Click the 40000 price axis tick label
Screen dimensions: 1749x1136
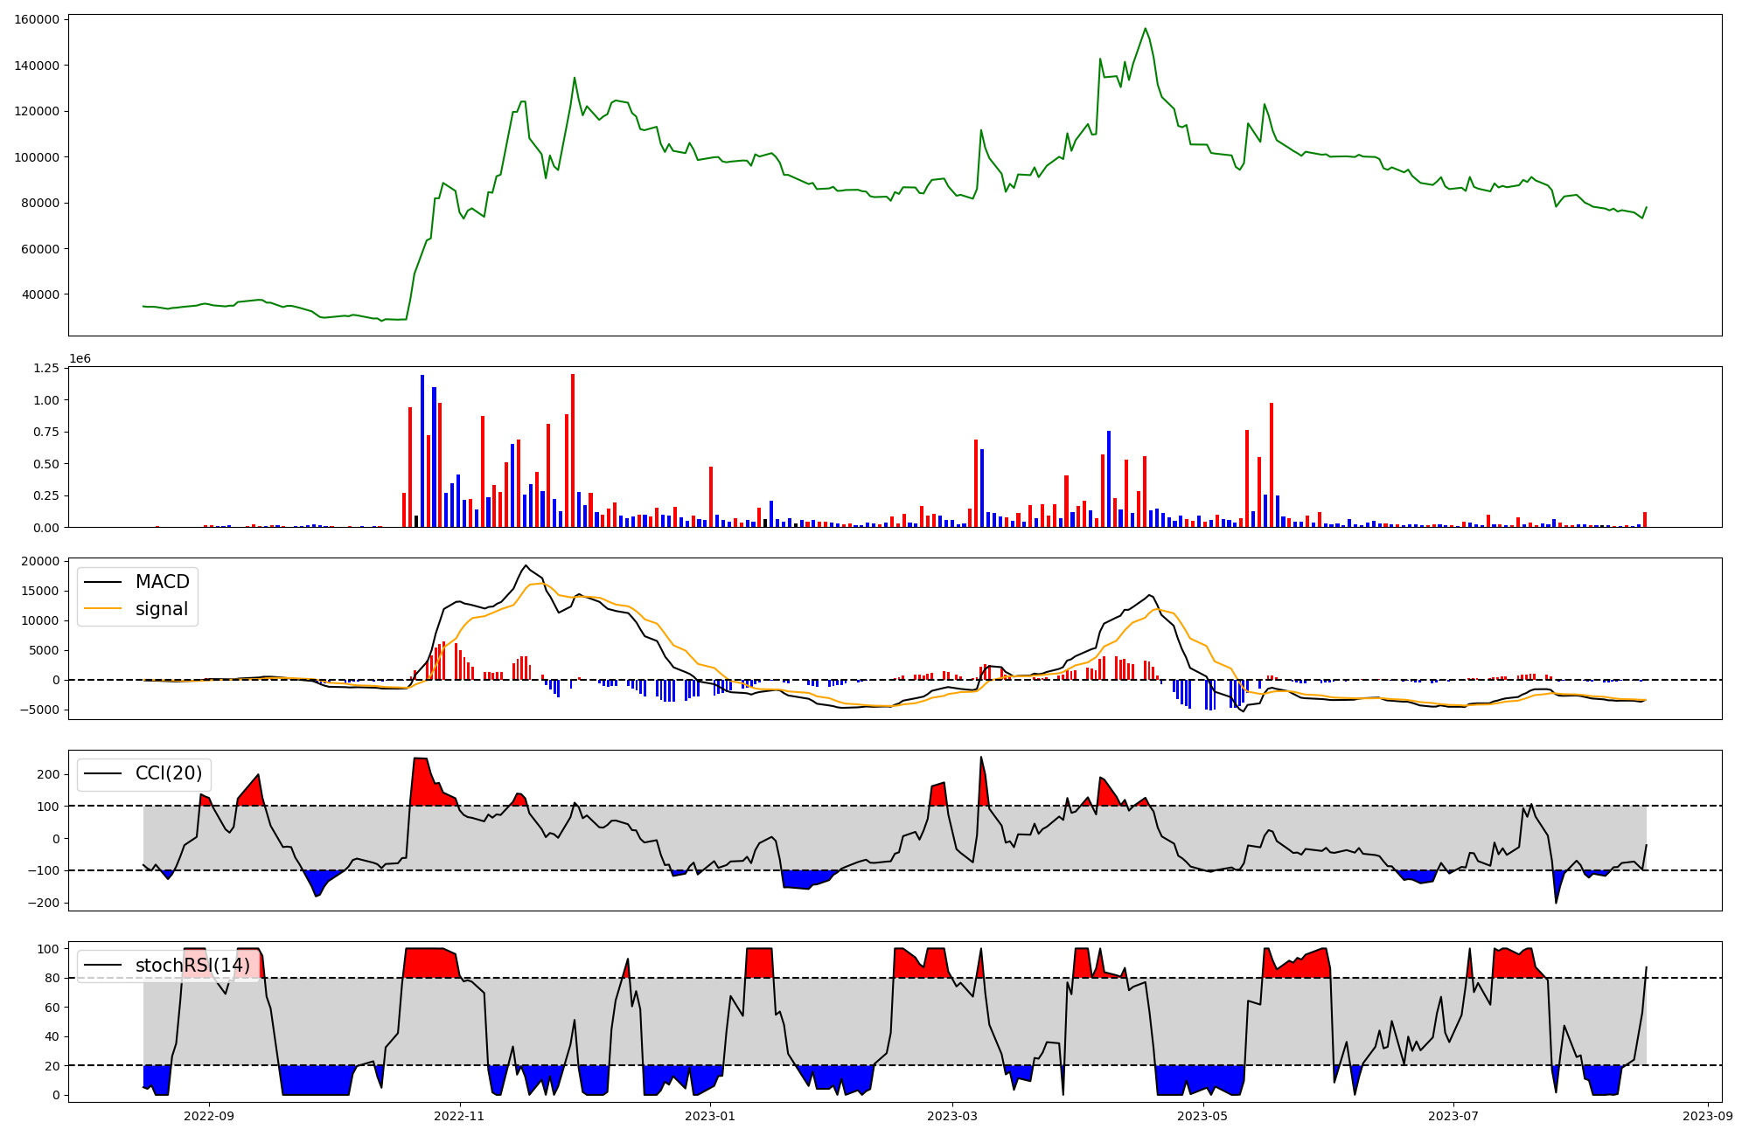[40, 294]
